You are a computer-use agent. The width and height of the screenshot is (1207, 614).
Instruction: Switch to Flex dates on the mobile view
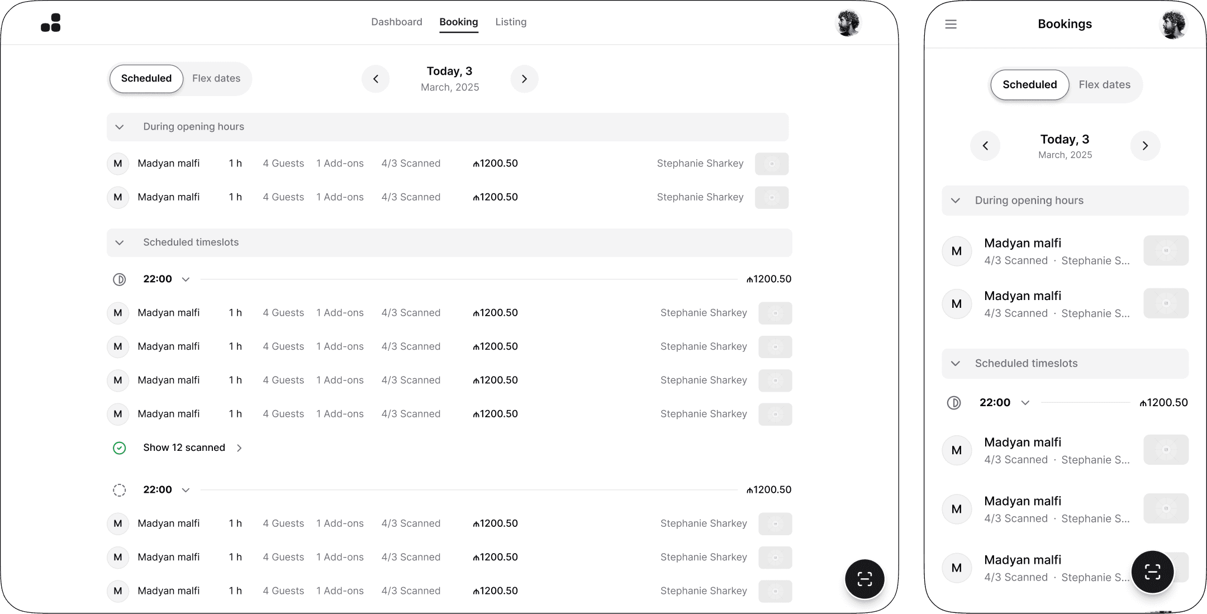[x=1104, y=84]
